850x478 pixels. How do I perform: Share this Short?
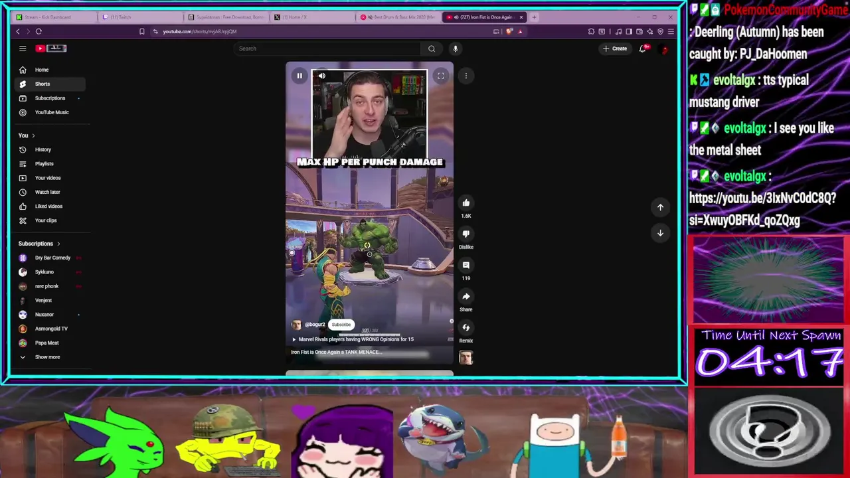(466, 296)
